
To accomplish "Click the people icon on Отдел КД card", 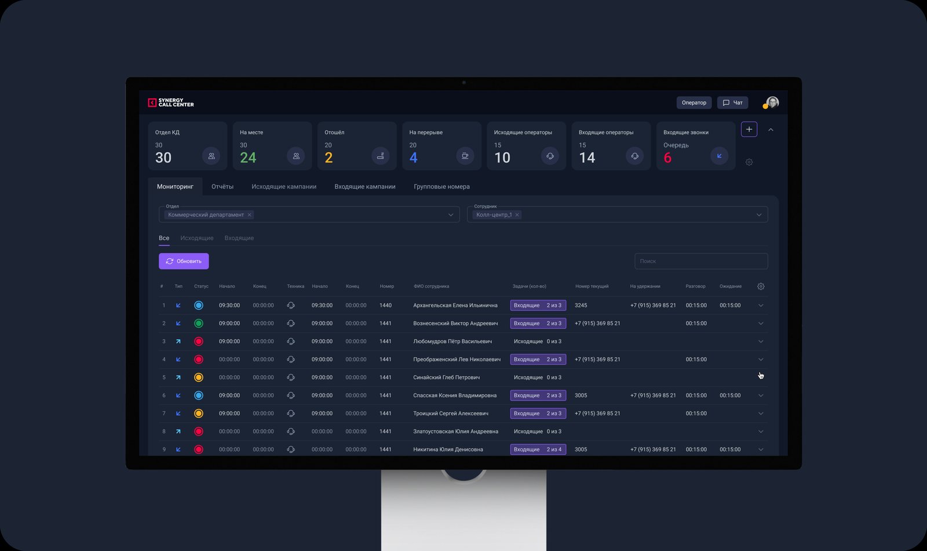I will (211, 156).
